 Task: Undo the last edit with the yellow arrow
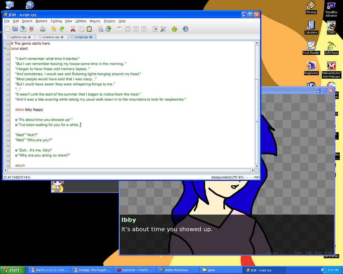point(53,29)
